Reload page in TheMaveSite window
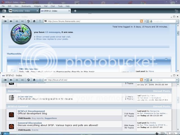This screenshot has width=180, height=135. pos(28,21)
